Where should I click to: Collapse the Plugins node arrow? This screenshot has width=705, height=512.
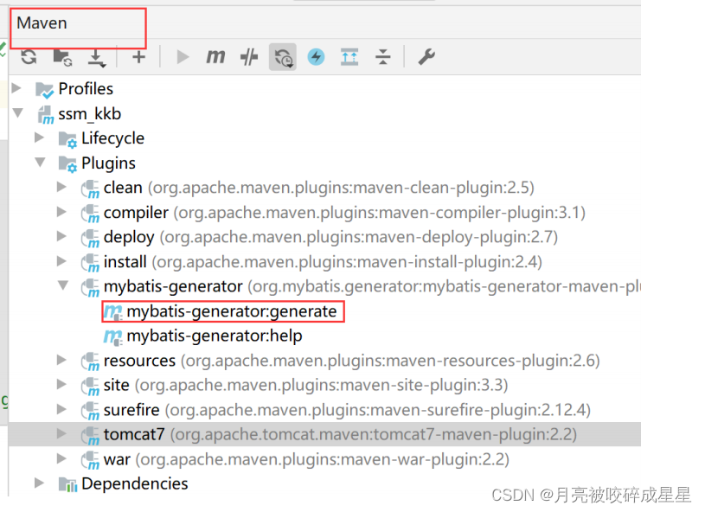41,162
